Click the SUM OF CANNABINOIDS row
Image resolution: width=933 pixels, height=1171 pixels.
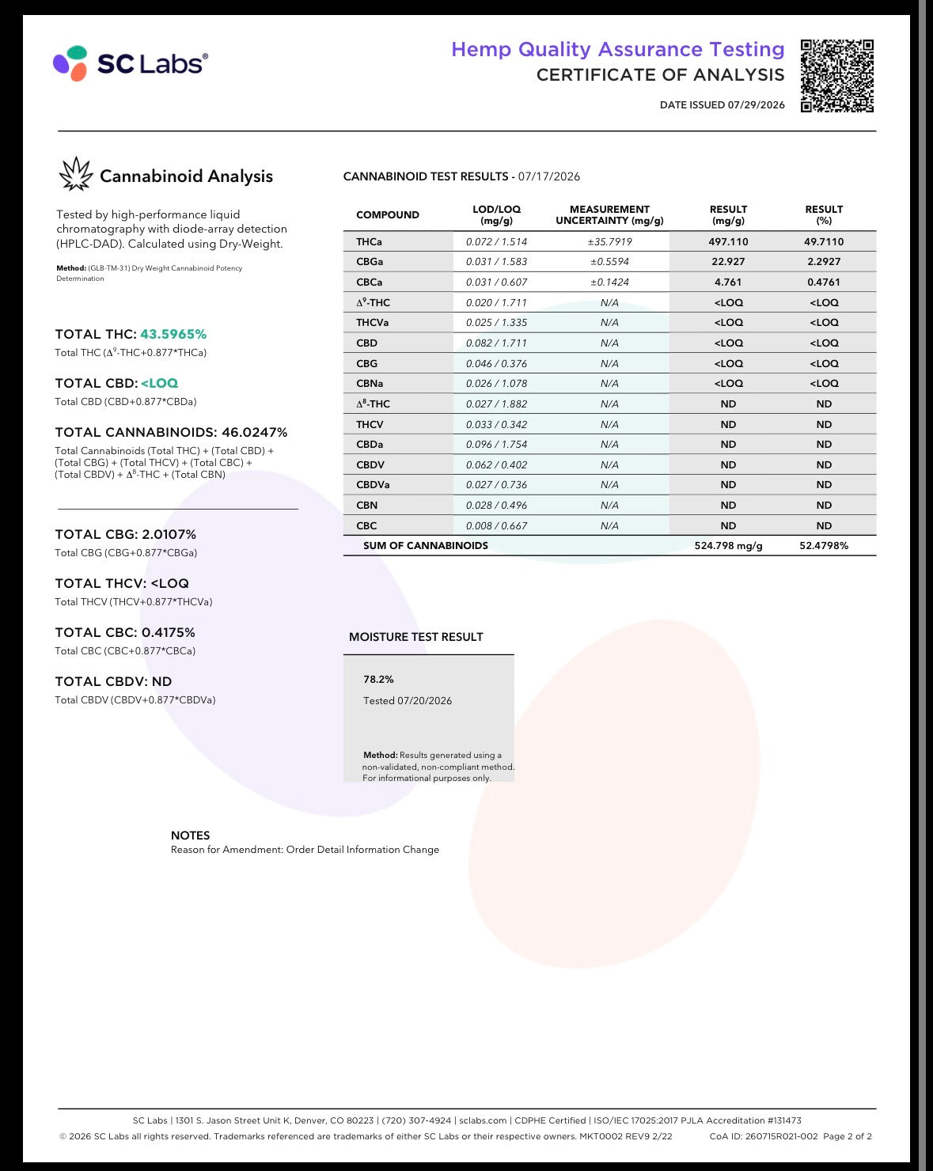point(609,546)
